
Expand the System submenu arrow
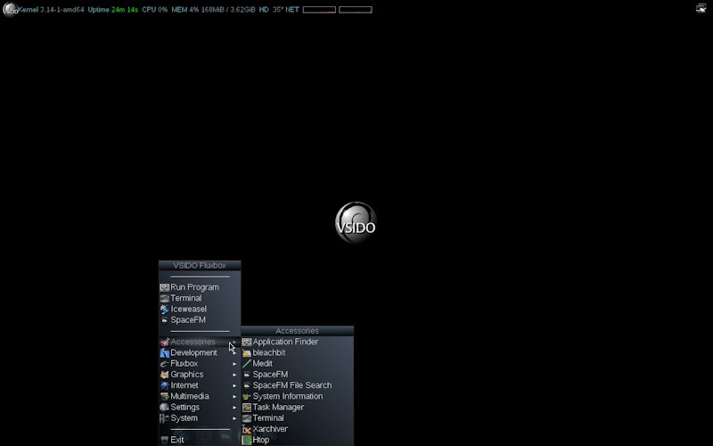[x=234, y=418]
